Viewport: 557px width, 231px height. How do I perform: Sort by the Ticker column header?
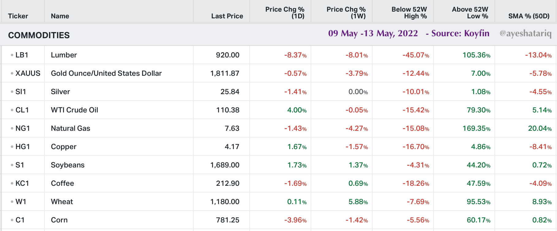tap(18, 16)
